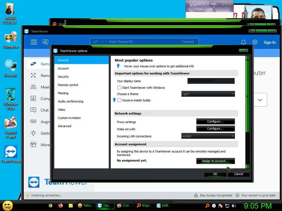Open the Meeting people icon in sidebar
282x211 pixels.
coord(33,87)
